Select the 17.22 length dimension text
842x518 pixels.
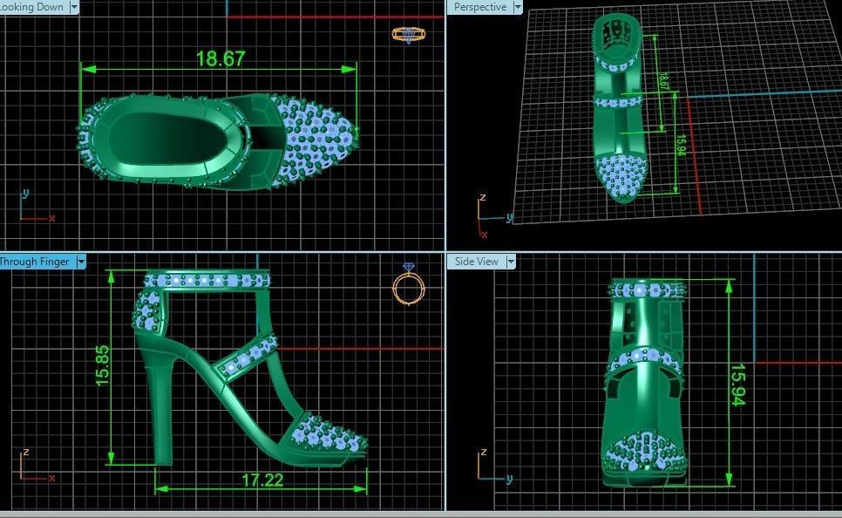pos(262,480)
